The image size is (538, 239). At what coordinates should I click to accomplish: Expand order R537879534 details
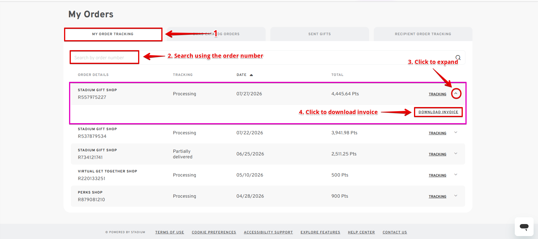[x=456, y=133]
